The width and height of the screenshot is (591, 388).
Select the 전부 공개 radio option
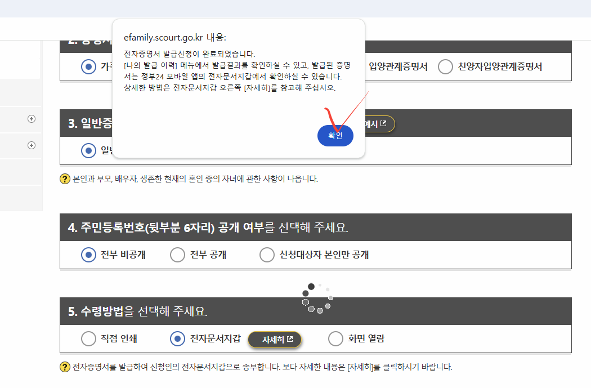click(x=177, y=255)
